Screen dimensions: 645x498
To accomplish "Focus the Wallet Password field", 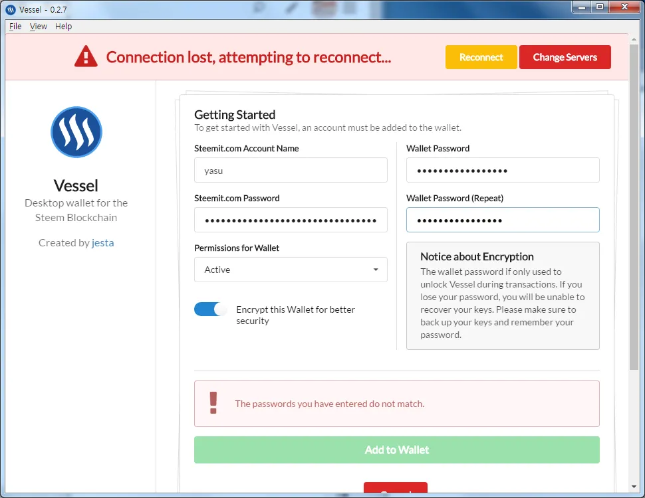I will click(503, 170).
